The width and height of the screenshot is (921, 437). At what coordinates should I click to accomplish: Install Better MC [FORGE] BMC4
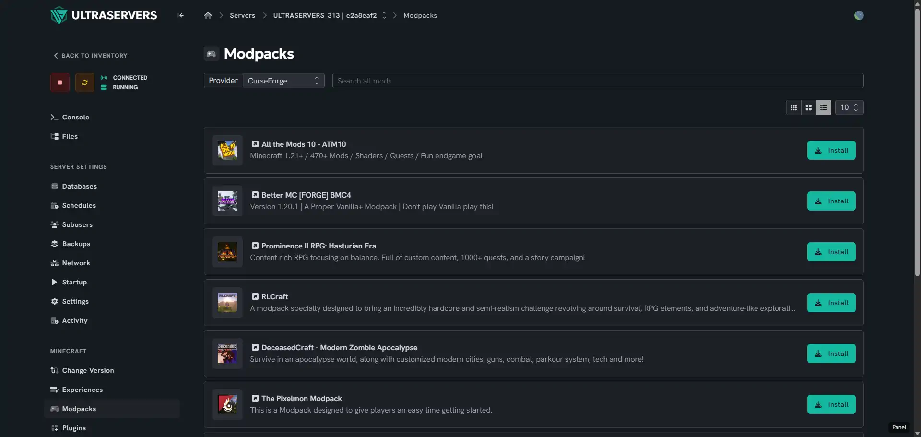coord(831,201)
